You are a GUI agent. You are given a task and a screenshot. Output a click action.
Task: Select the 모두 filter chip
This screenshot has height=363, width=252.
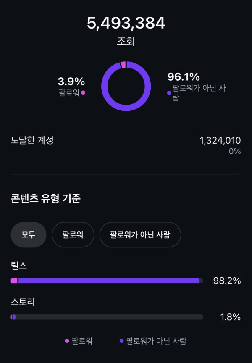coord(28,234)
